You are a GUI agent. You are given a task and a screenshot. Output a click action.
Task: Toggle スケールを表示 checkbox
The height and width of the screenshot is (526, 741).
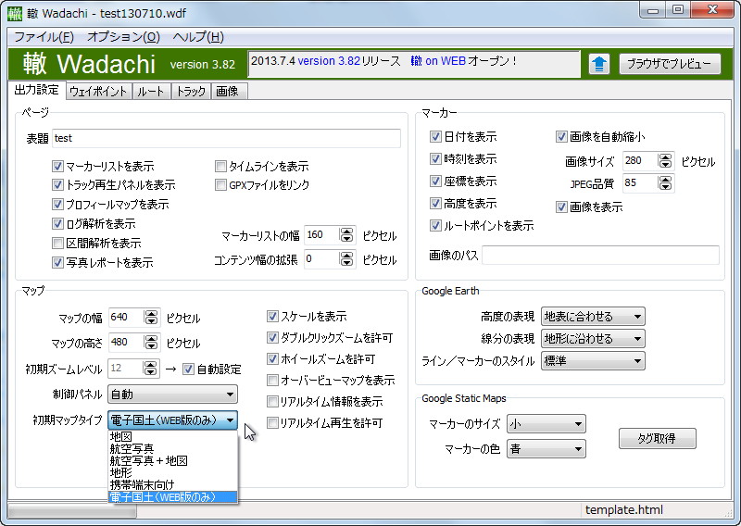pos(272,316)
